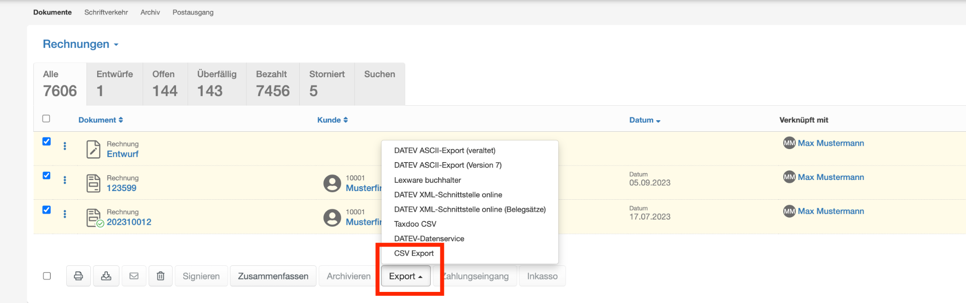Select the Entwürfe tab

[115, 84]
